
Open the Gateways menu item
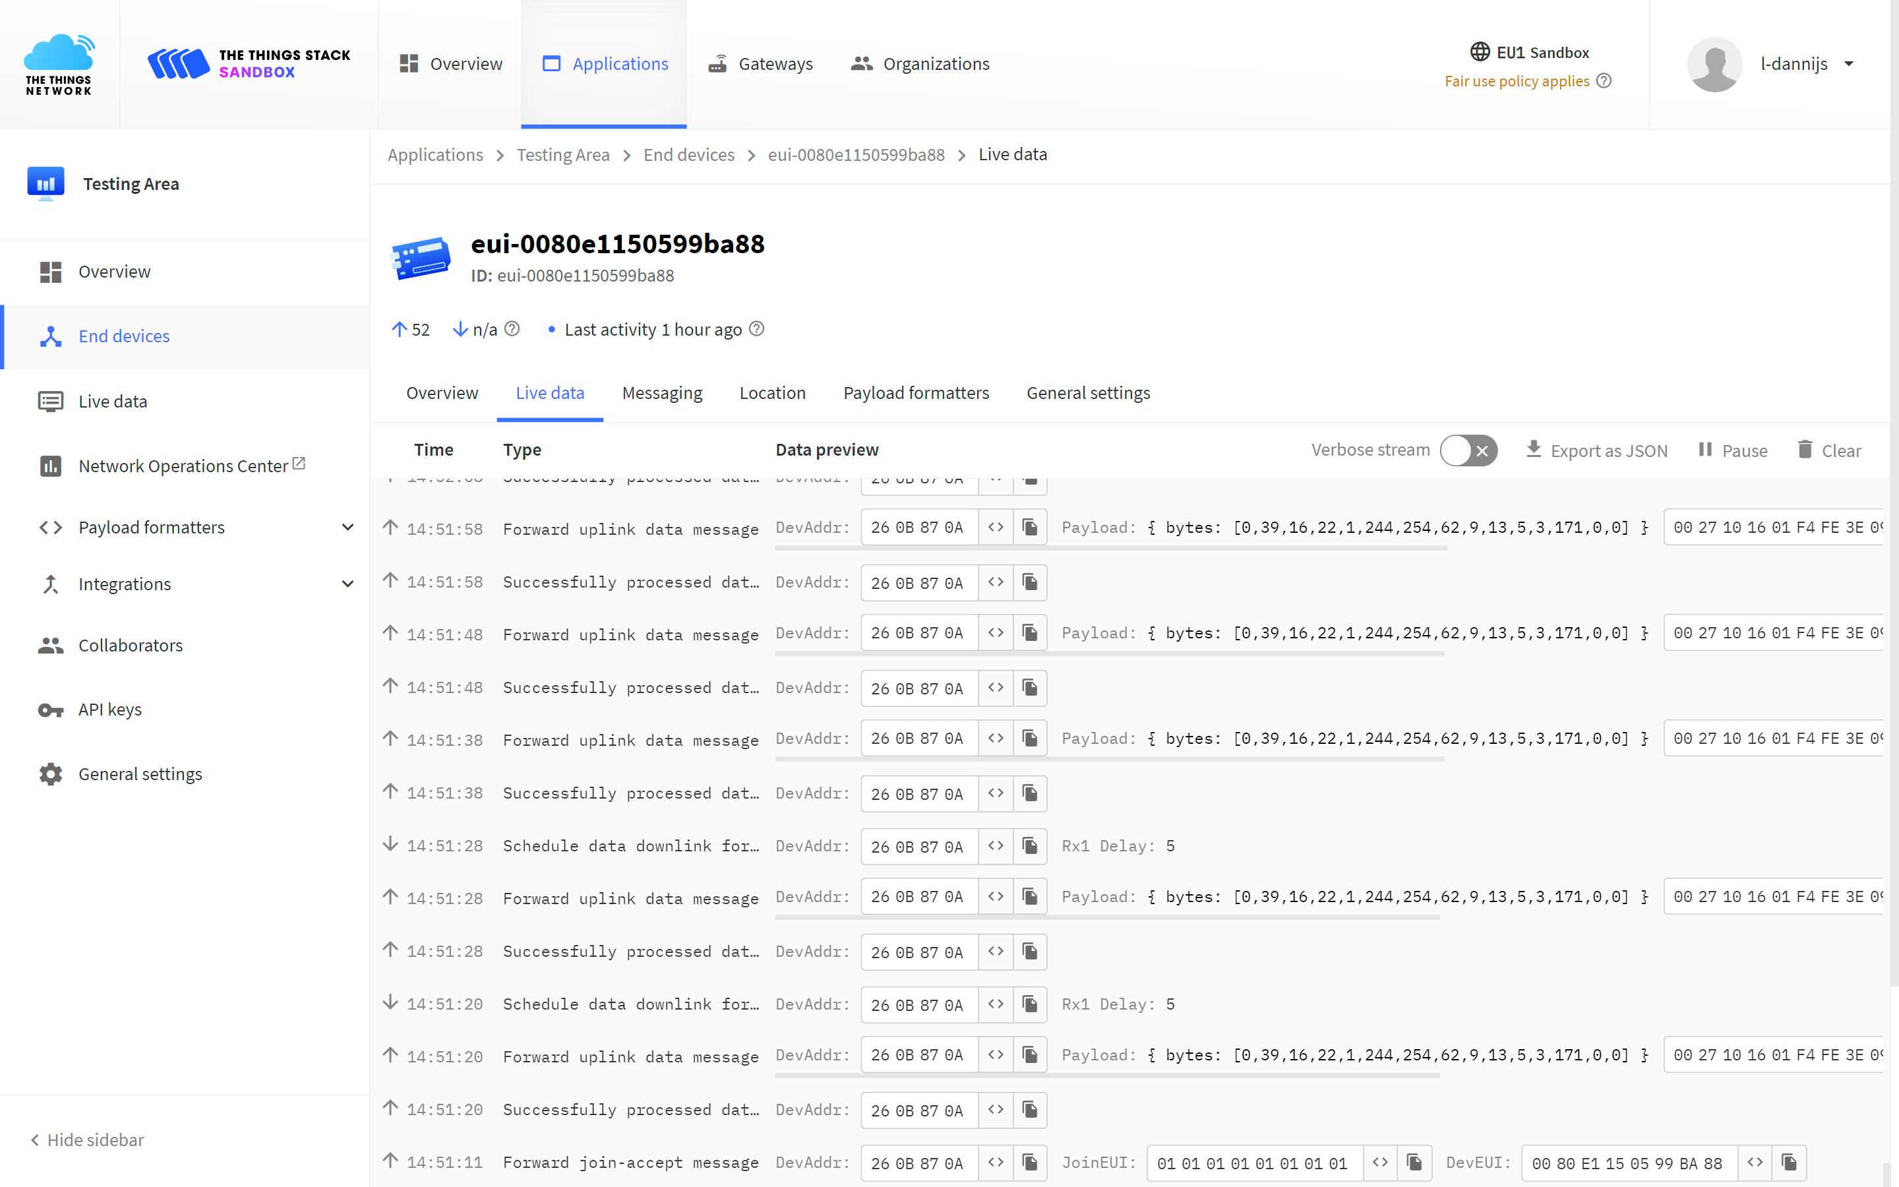pyautogui.click(x=775, y=63)
